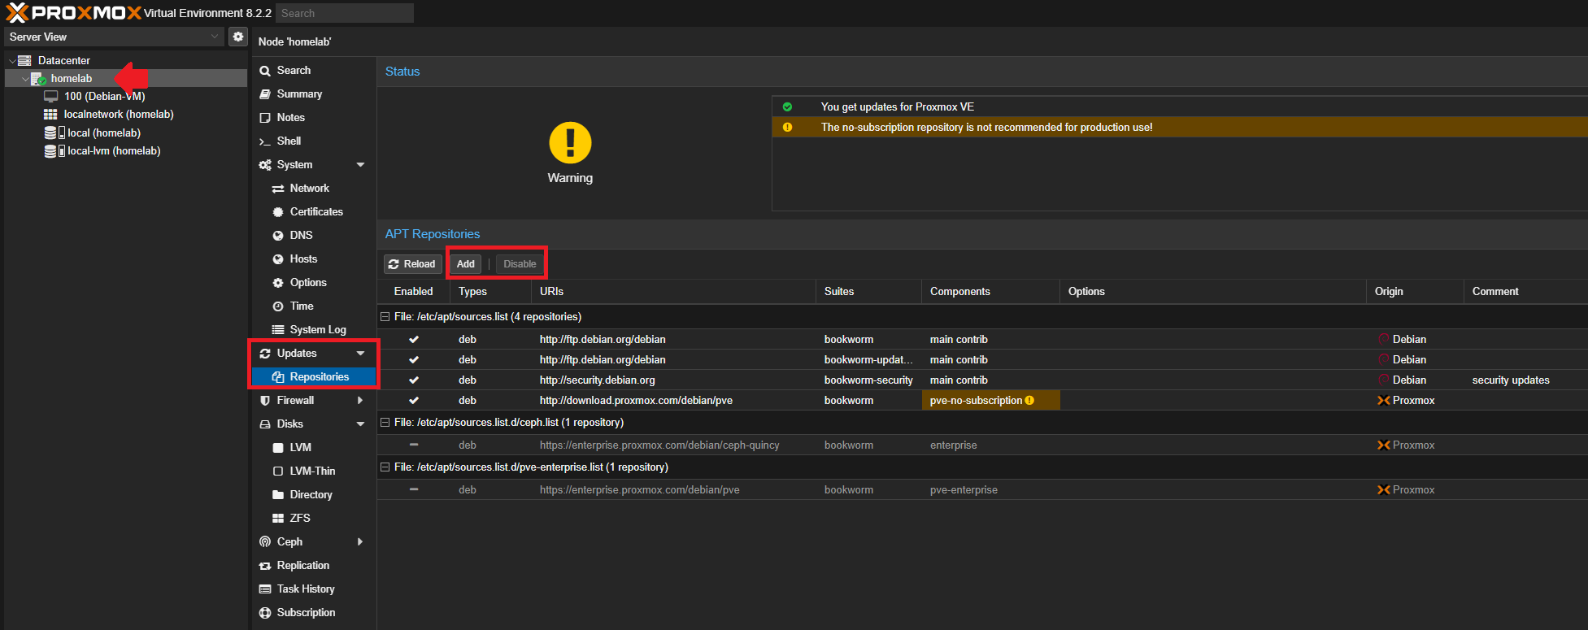
Task: Click the Network arrows icon
Action: (x=278, y=189)
